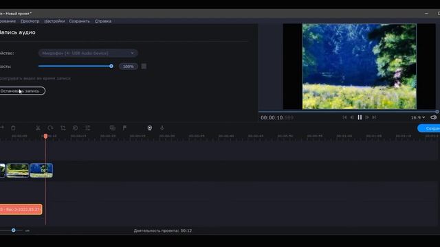Open the Настройки menu
This screenshot has width=440, height=247.
(54, 21)
